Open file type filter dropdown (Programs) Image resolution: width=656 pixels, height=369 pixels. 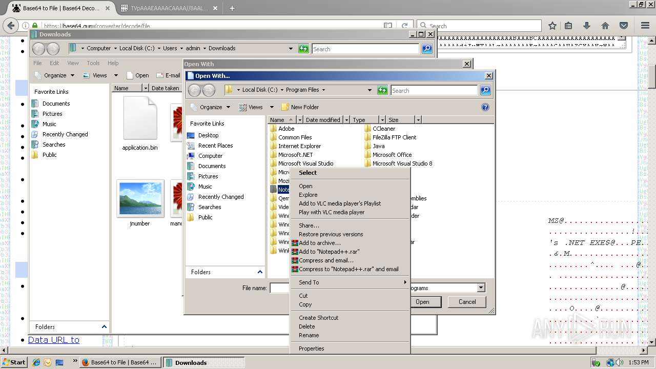(x=481, y=288)
